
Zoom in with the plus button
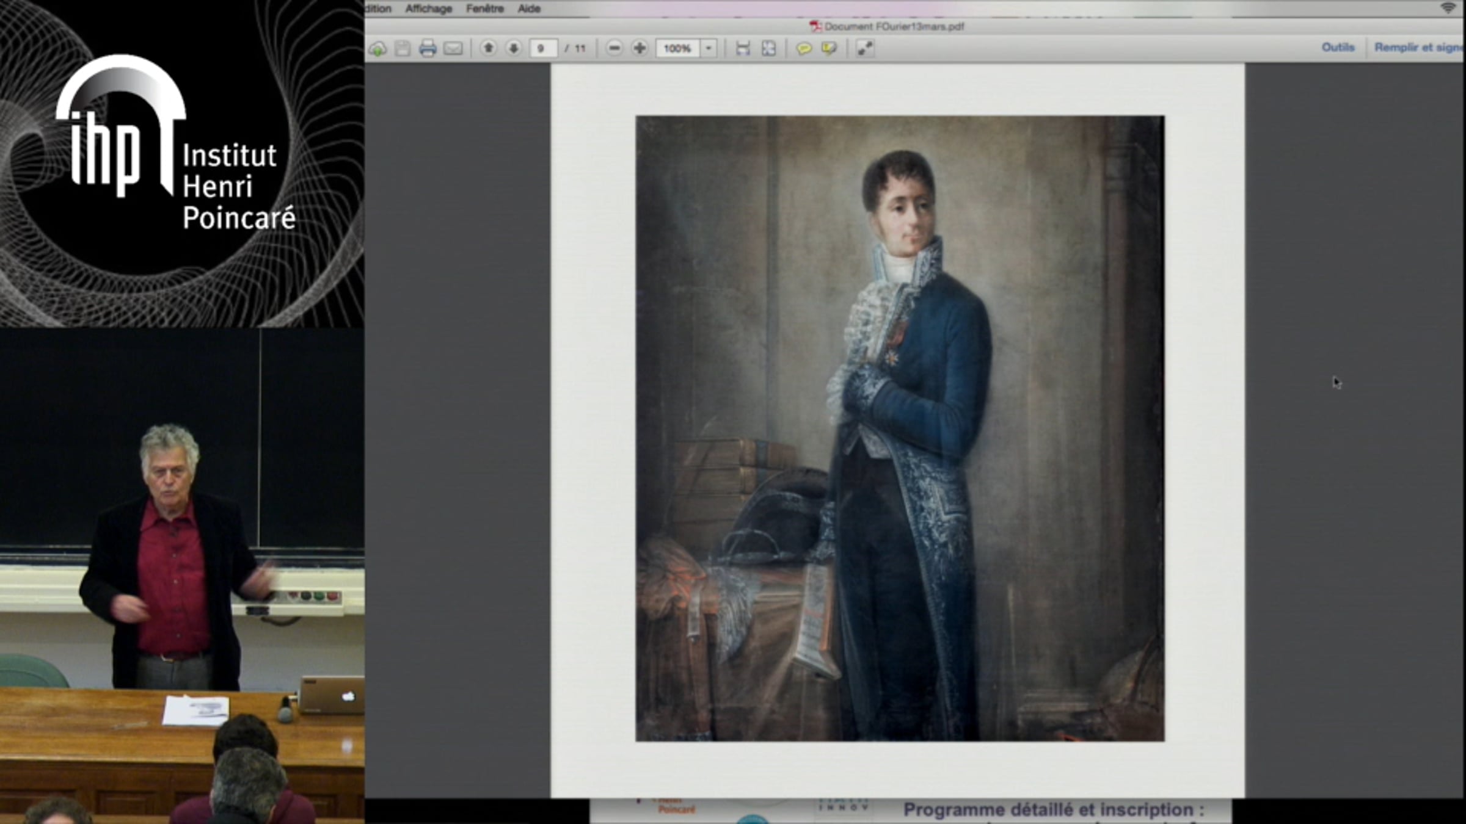(640, 48)
